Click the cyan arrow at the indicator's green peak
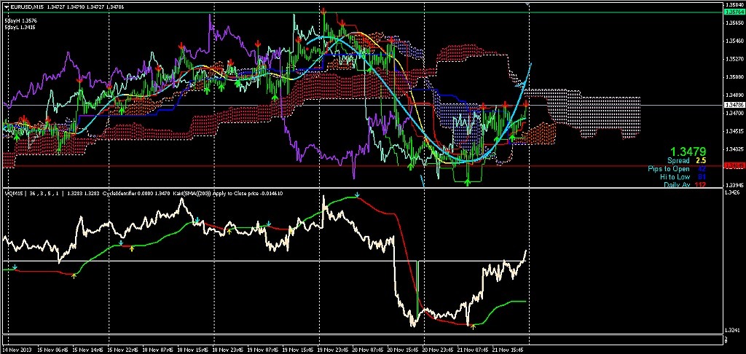Viewport: 746px width, 354px height. (357, 195)
